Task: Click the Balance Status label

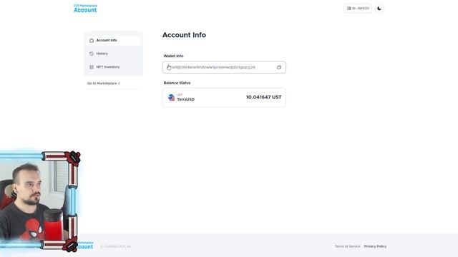Action: [x=177, y=83]
